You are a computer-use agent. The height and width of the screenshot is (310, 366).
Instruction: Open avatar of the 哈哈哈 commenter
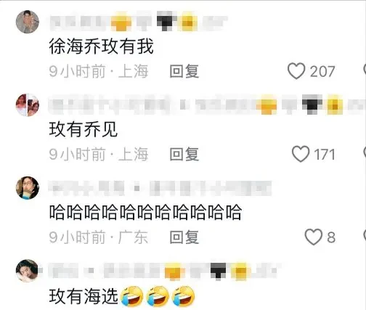(x=28, y=188)
